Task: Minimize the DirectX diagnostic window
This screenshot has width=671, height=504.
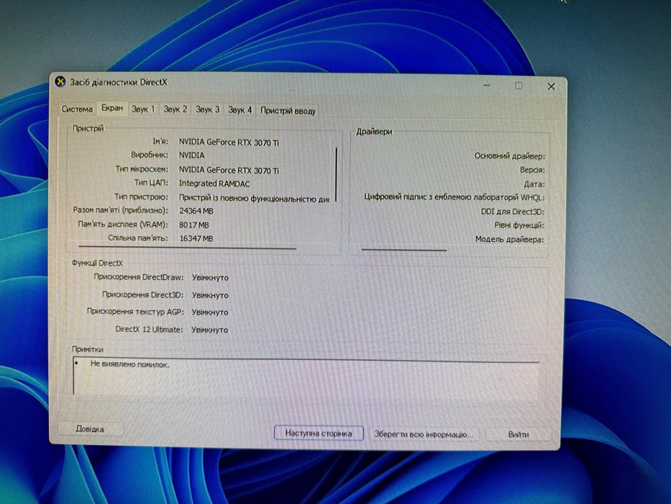Action: tap(487, 85)
